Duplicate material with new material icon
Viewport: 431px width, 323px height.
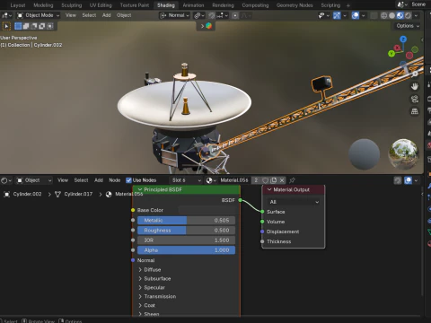point(273,180)
